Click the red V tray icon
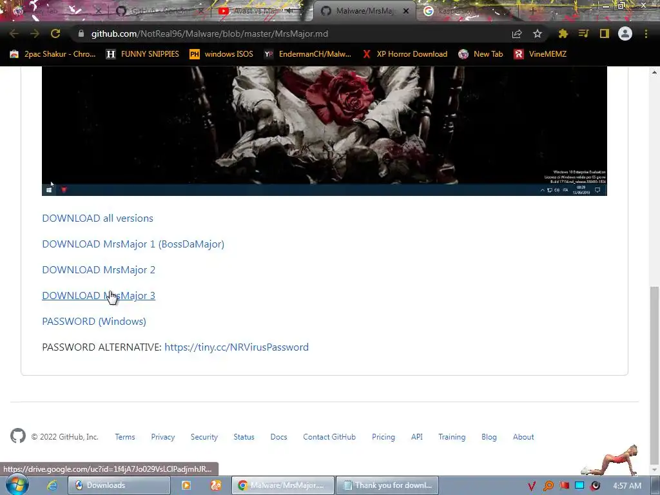The width and height of the screenshot is (660, 495). click(x=532, y=486)
